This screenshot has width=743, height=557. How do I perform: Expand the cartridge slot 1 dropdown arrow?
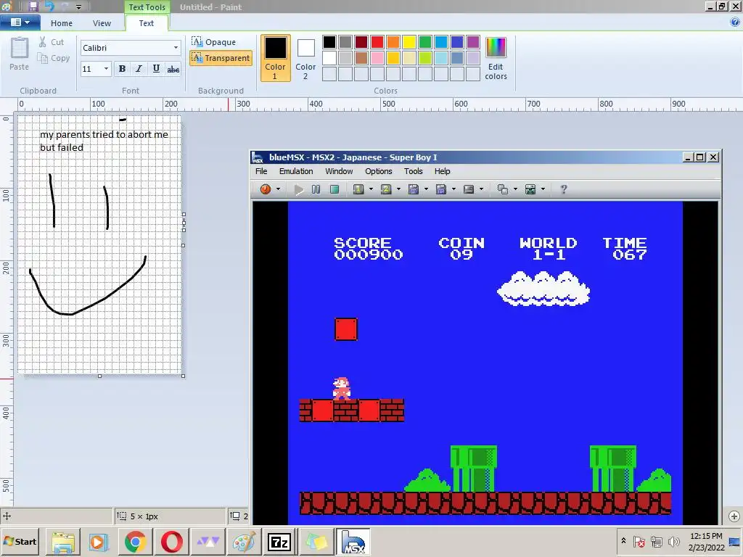[x=371, y=189]
